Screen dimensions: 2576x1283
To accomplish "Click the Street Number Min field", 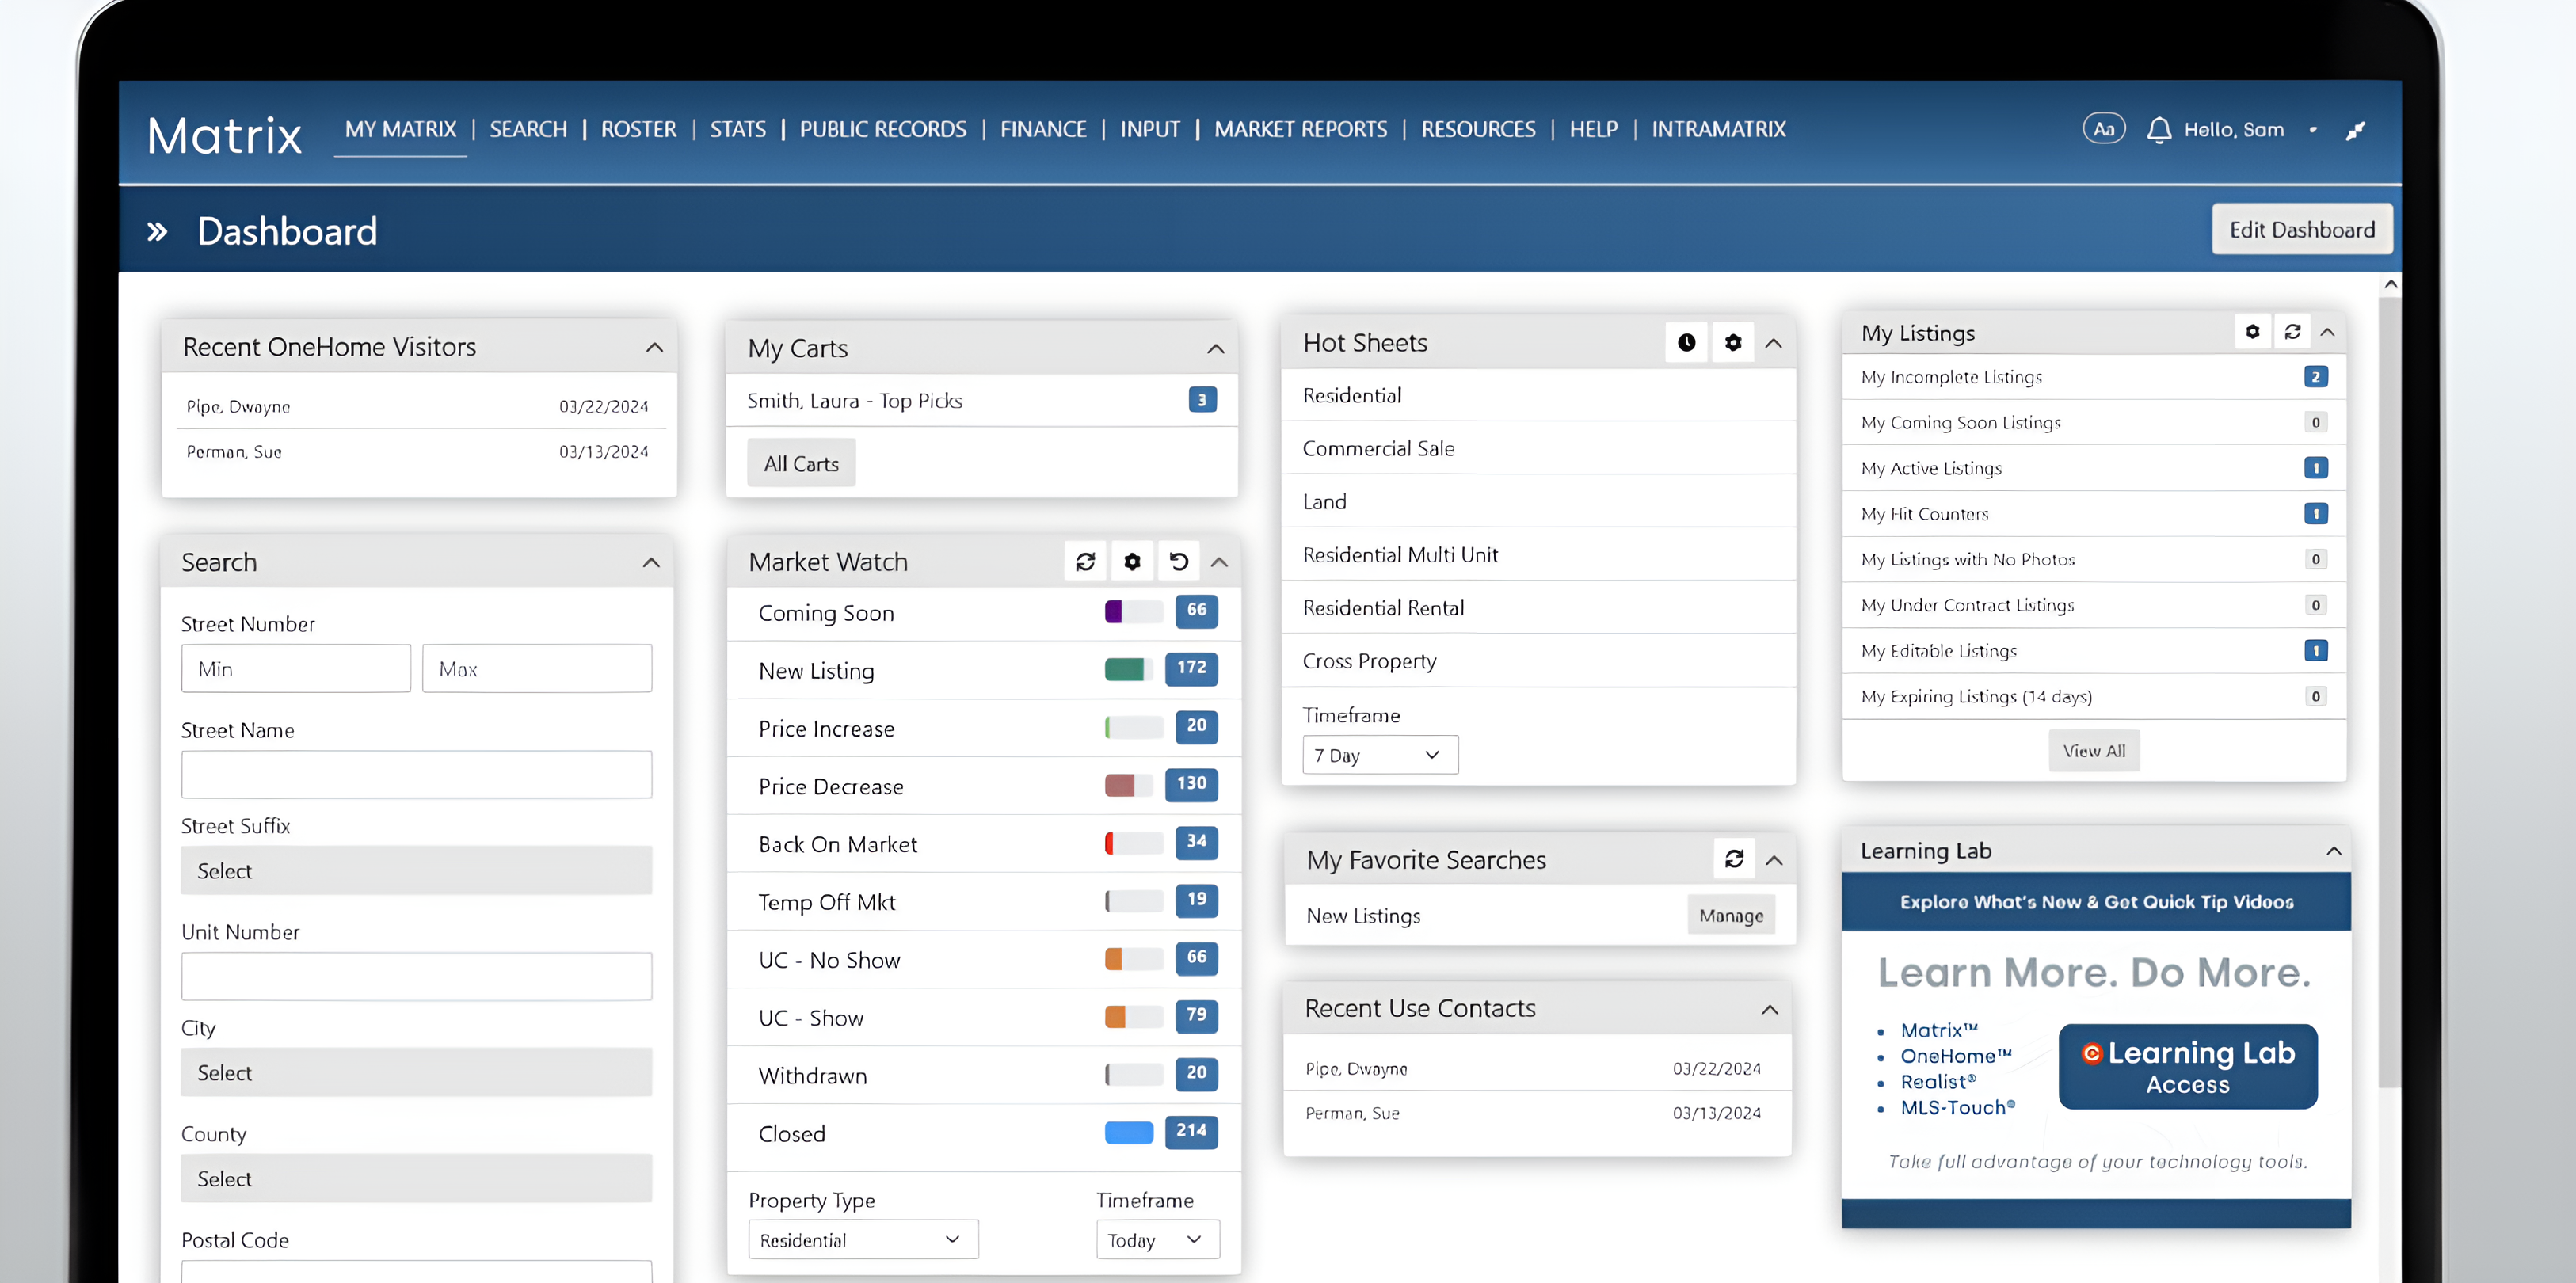I will [x=295, y=668].
